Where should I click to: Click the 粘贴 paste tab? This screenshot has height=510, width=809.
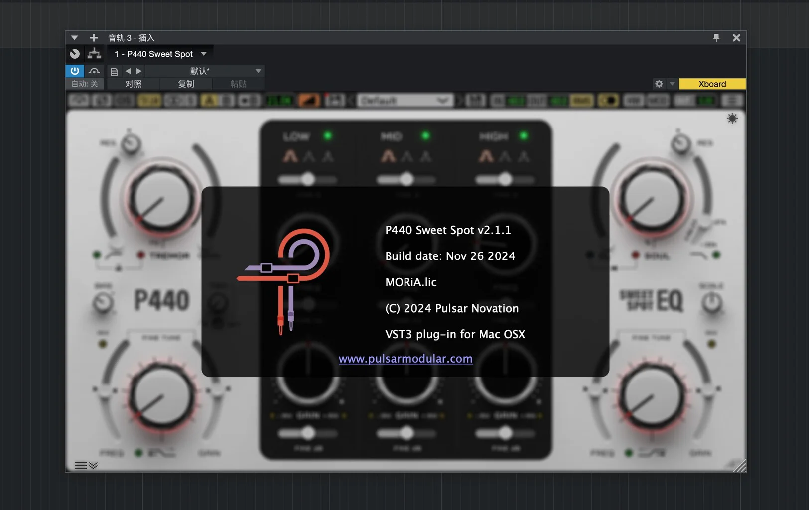pos(238,84)
